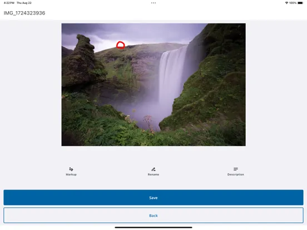Tap the waterfall photo preview
The image size is (307, 230).
[x=153, y=84]
